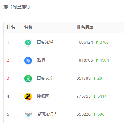Click the 名称 column header
127x127 pixels.
tap(28, 27)
